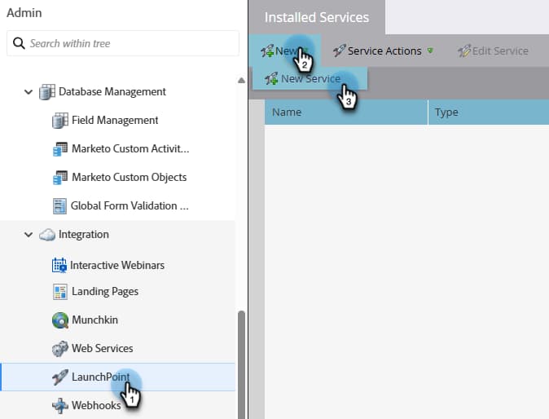This screenshot has width=549, height=419.
Task: Click the Admin heading text
Action: coord(24,13)
